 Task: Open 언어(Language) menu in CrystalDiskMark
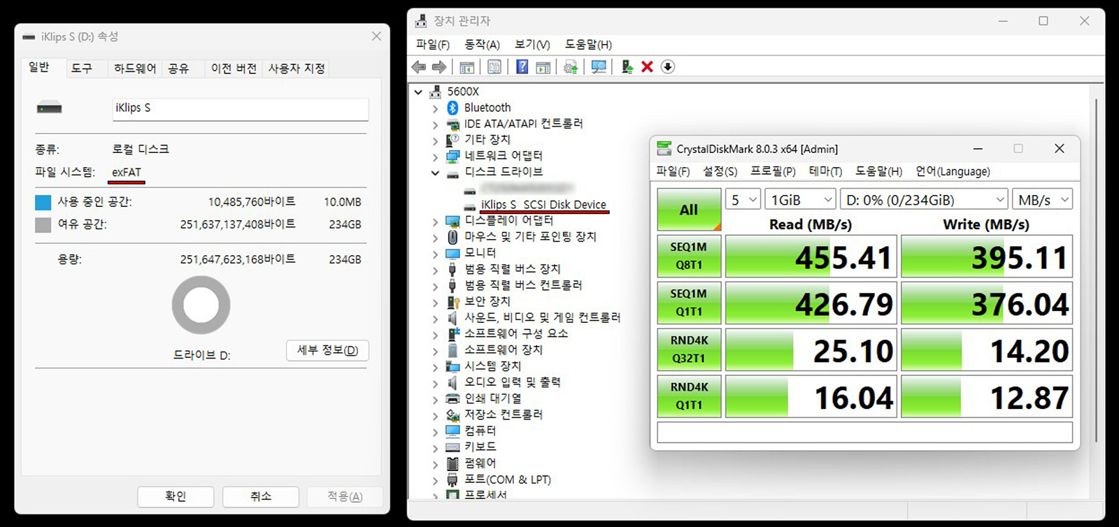(953, 171)
